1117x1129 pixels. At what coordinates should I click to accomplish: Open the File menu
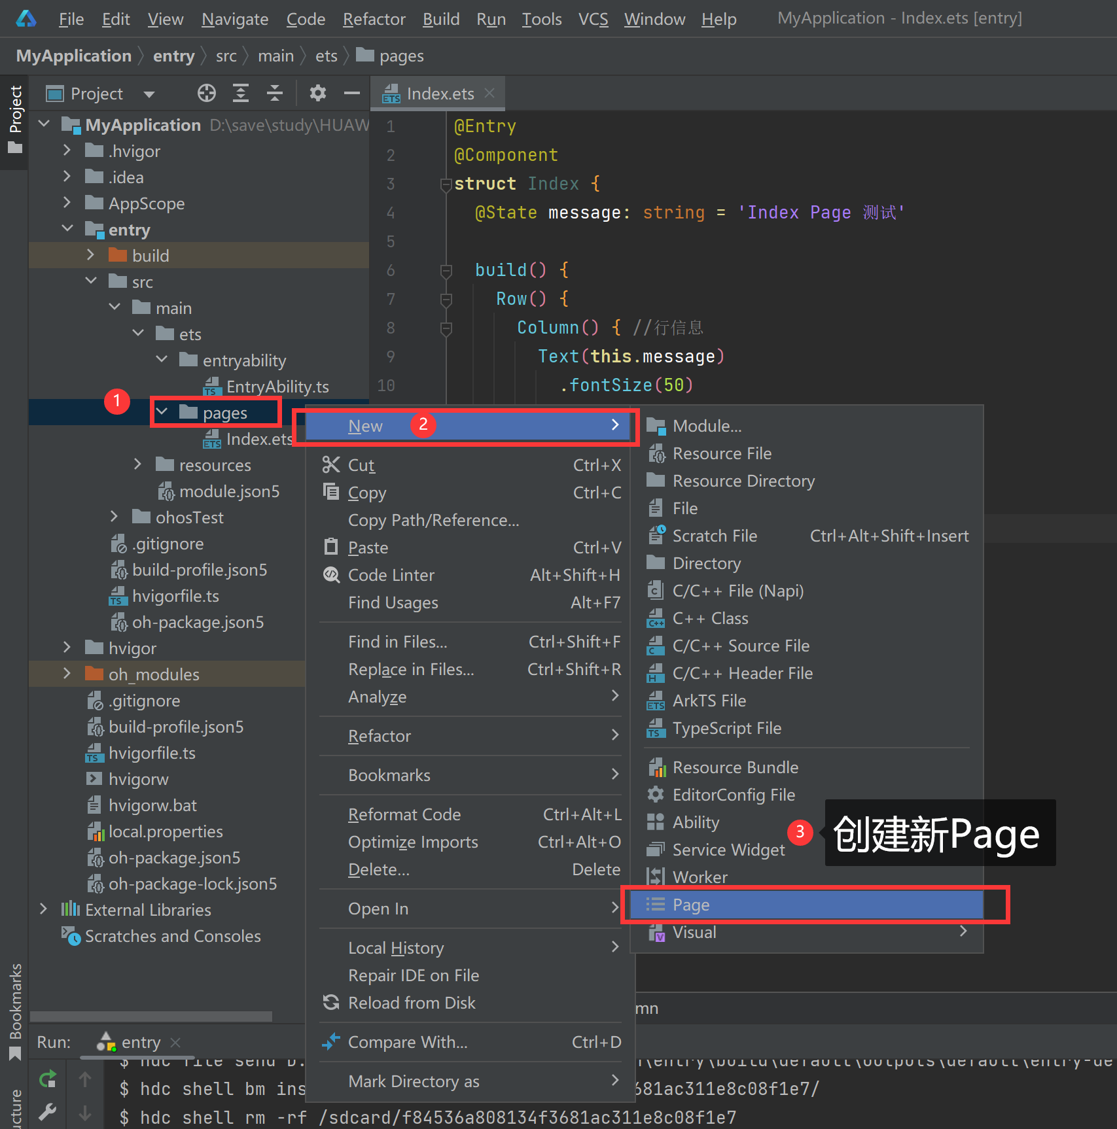pos(71,19)
